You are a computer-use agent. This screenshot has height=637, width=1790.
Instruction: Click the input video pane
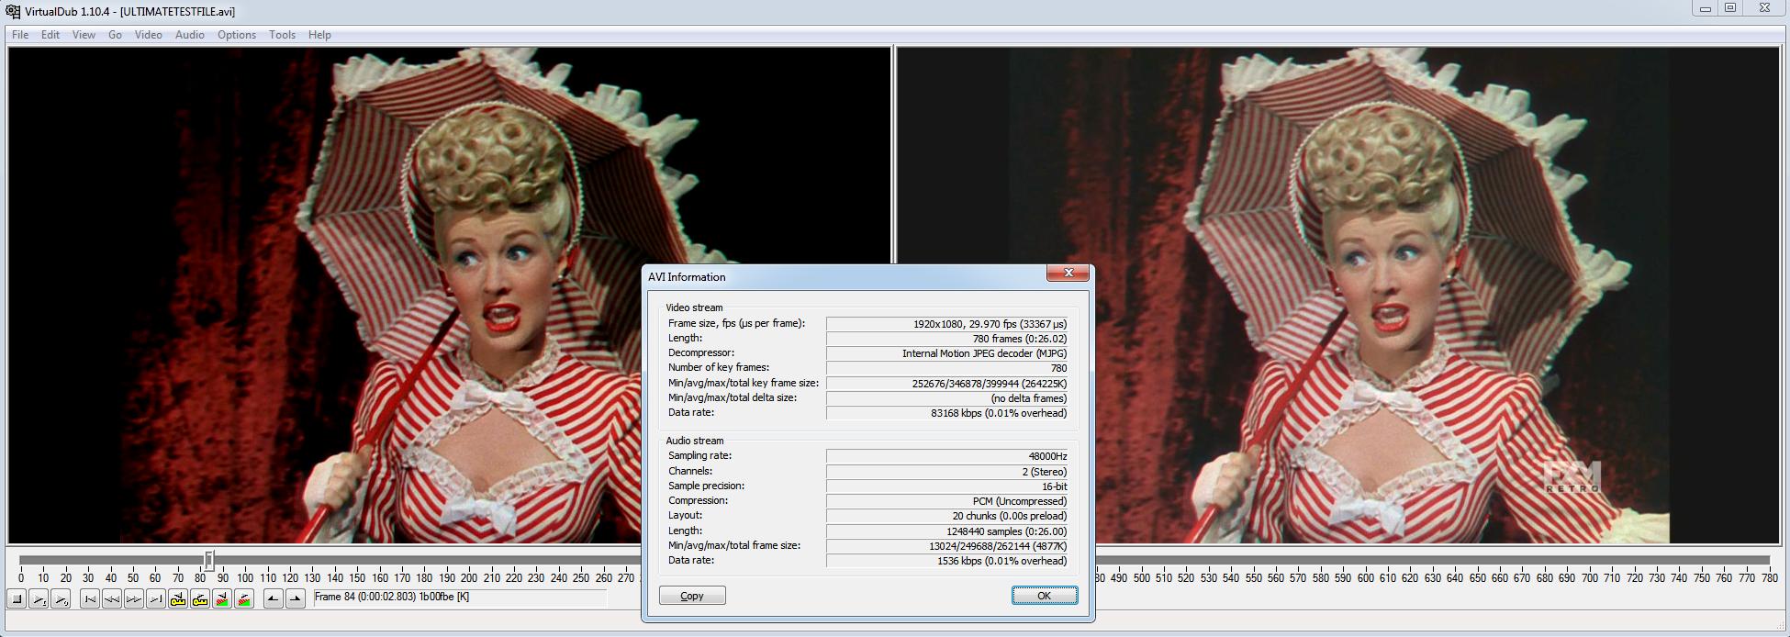(450, 296)
